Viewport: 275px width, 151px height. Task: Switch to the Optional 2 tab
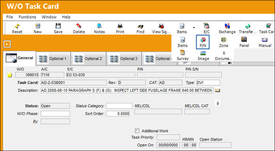(x=89, y=59)
